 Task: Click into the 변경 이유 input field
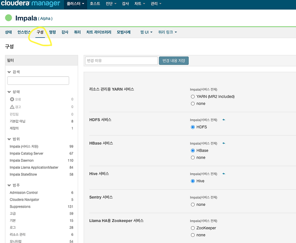pos(121,61)
